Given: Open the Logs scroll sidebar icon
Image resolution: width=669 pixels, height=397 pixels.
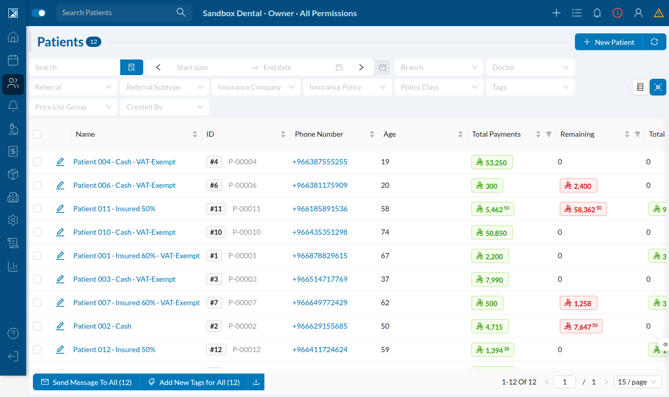Looking at the screenshot, I should pyautogui.click(x=13, y=243).
